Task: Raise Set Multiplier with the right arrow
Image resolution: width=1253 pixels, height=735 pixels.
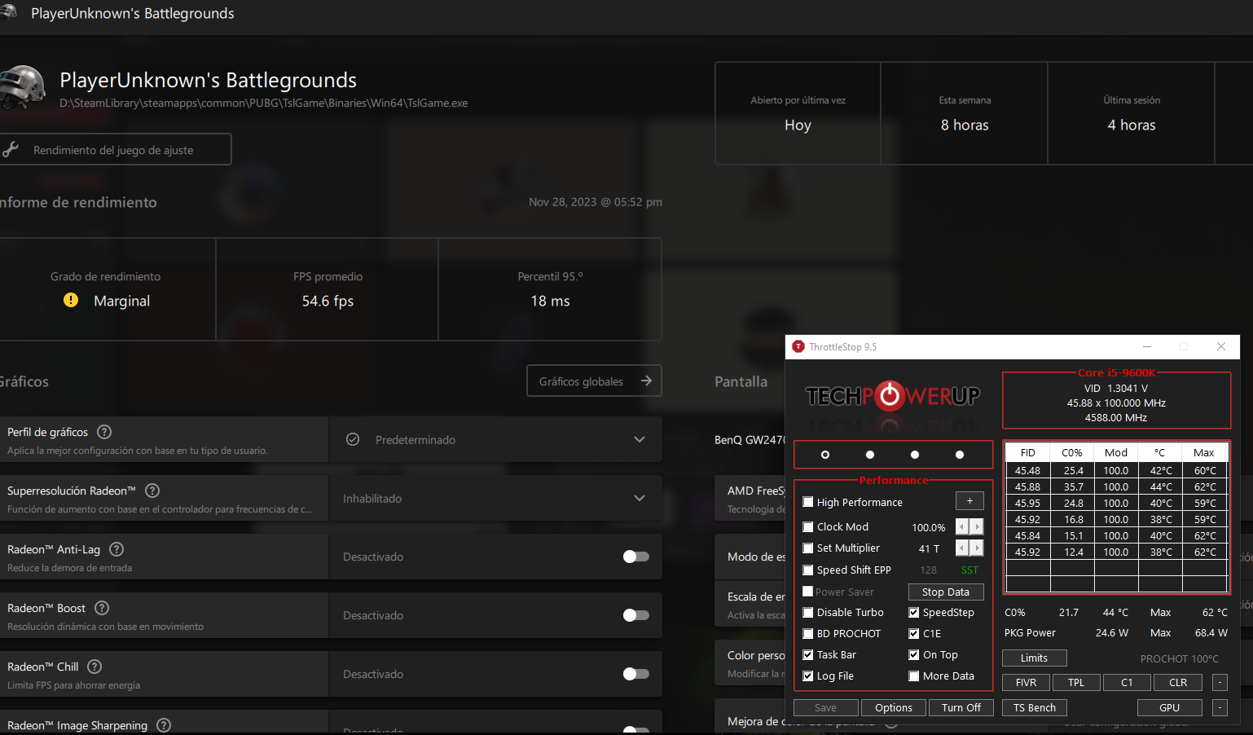Action: click(x=977, y=548)
